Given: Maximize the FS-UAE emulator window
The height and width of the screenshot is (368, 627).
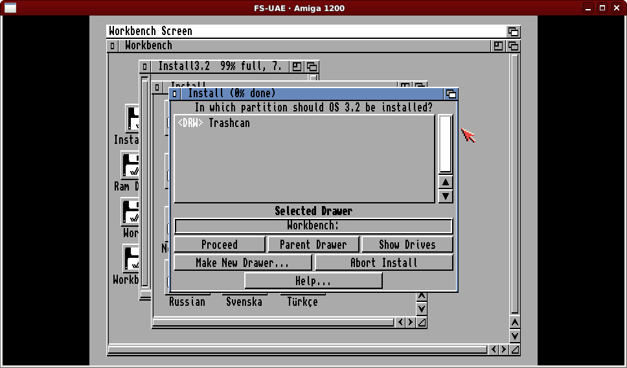Looking at the screenshot, I should click(x=602, y=8).
